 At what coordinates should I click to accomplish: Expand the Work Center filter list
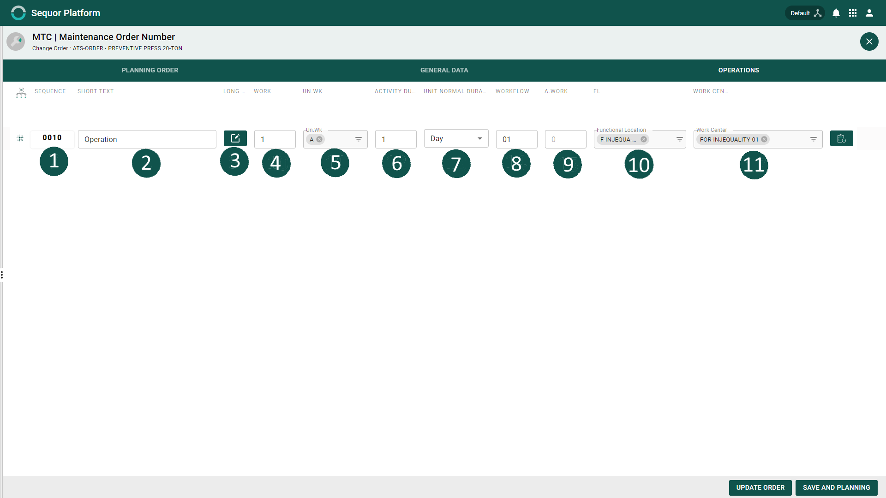click(x=814, y=139)
